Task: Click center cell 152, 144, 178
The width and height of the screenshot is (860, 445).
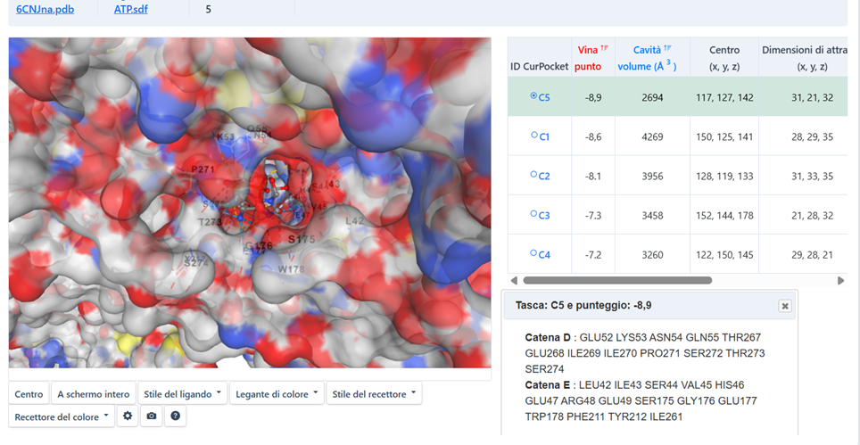Action: 724,216
